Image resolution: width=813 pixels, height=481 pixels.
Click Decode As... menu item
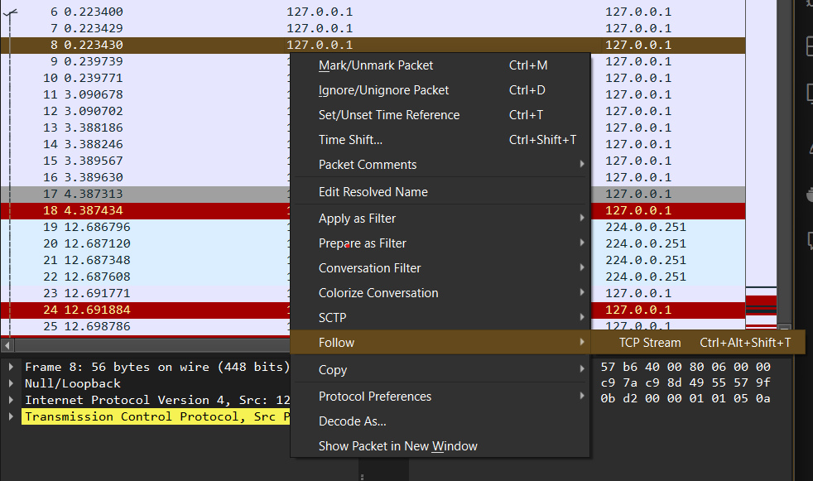click(352, 421)
